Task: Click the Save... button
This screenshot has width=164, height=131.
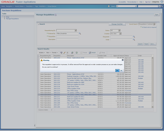Action: coord(153,44)
